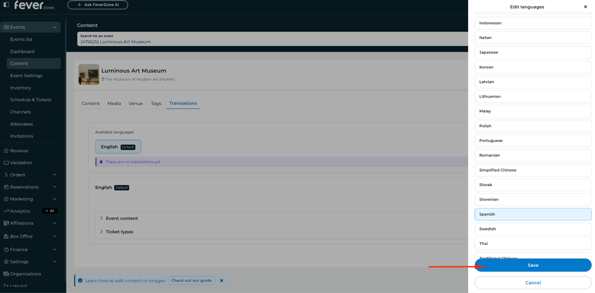Select Polish language option
The width and height of the screenshot is (595, 293).
tap(533, 126)
